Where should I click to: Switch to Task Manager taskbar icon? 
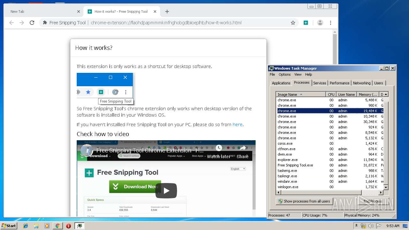(x=79, y=226)
